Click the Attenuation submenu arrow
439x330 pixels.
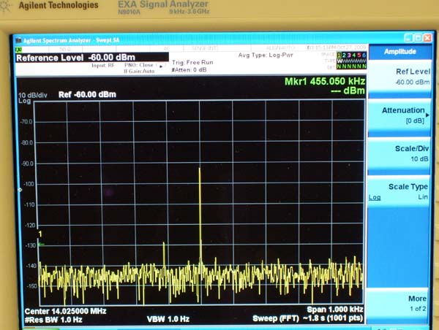pyautogui.click(x=427, y=115)
